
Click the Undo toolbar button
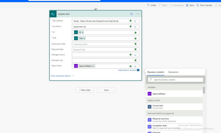[x=152, y=5]
